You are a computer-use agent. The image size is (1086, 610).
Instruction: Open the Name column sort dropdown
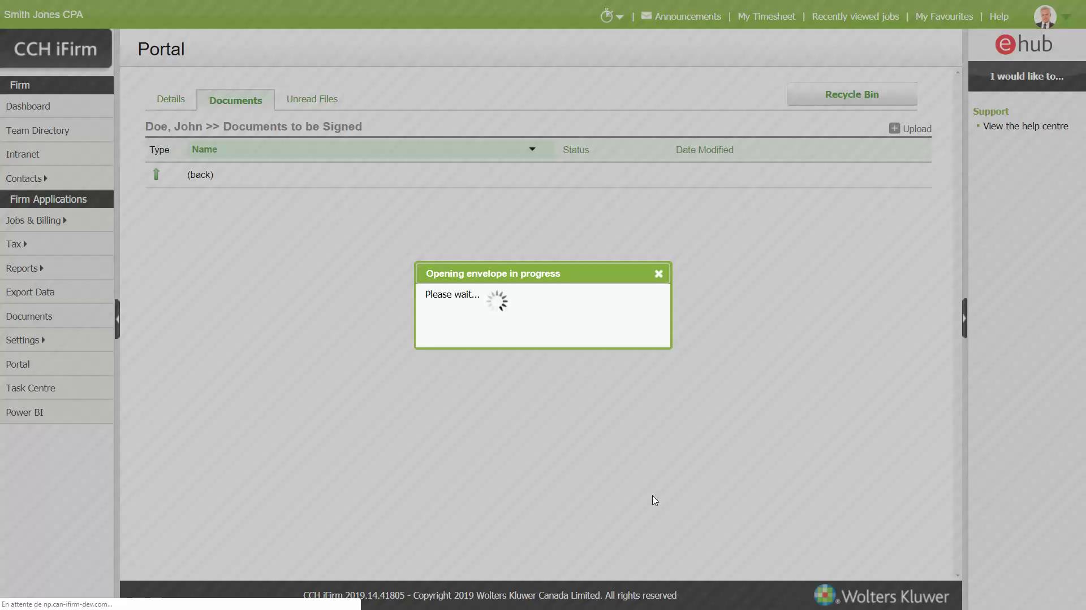532,149
